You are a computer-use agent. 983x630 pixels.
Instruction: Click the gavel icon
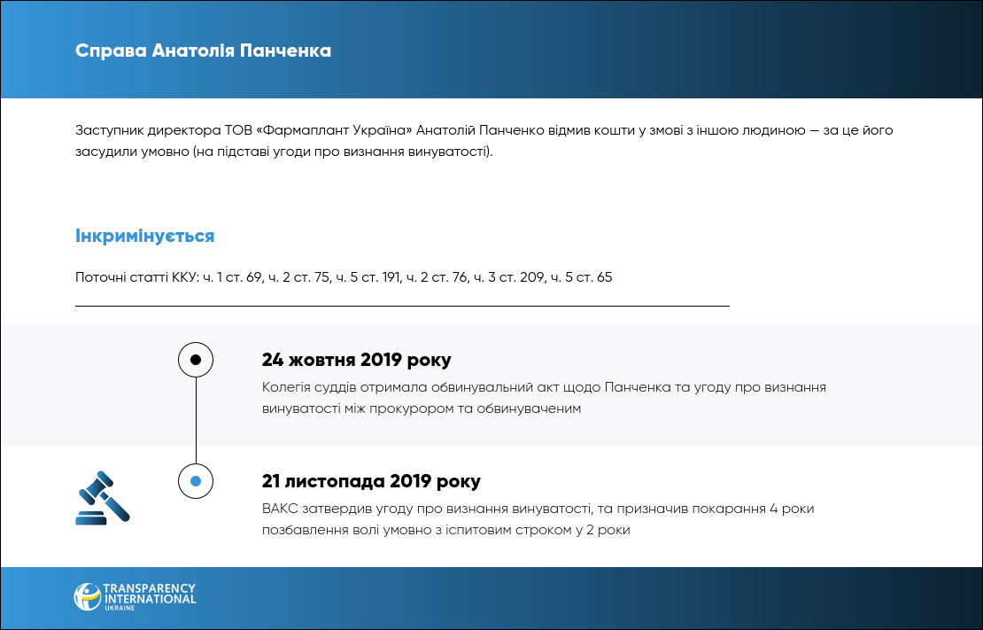(x=102, y=498)
